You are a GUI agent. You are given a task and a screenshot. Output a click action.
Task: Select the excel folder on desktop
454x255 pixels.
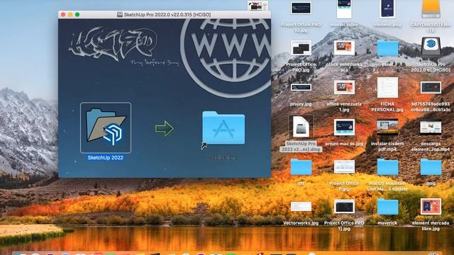[x=387, y=48]
